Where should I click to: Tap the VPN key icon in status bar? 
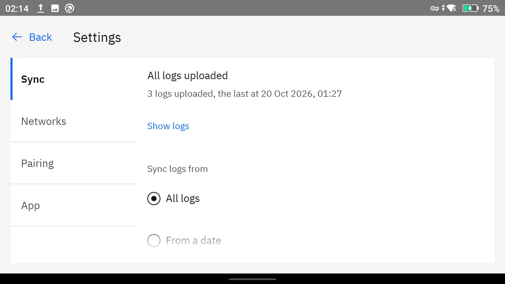[434, 8]
